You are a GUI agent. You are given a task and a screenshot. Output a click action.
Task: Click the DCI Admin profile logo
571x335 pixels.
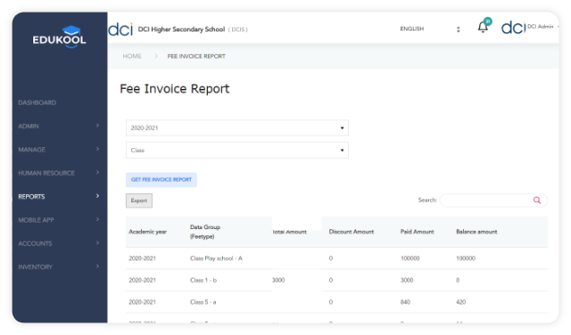[513, 27]
